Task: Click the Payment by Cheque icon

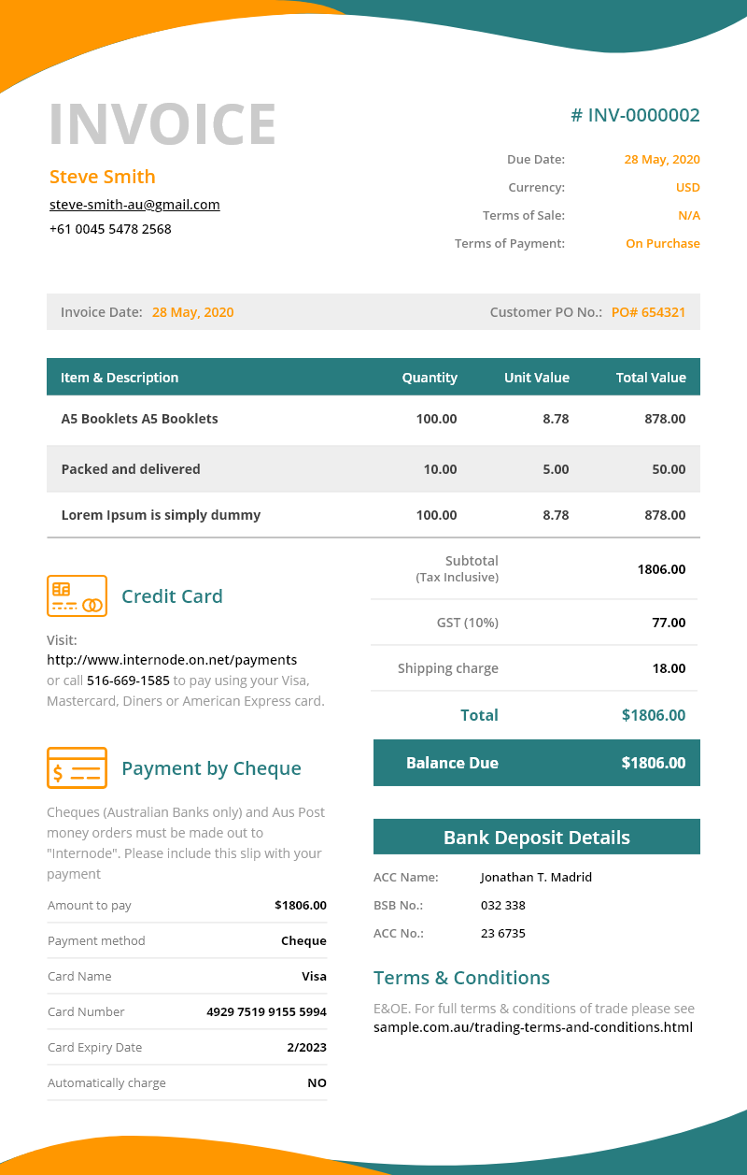Action: tap(77, 768)
